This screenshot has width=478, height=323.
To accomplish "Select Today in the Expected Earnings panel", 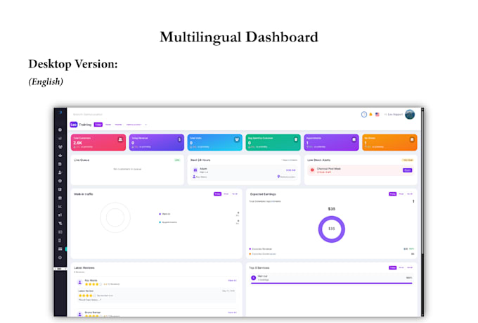I will coord(393,194).
